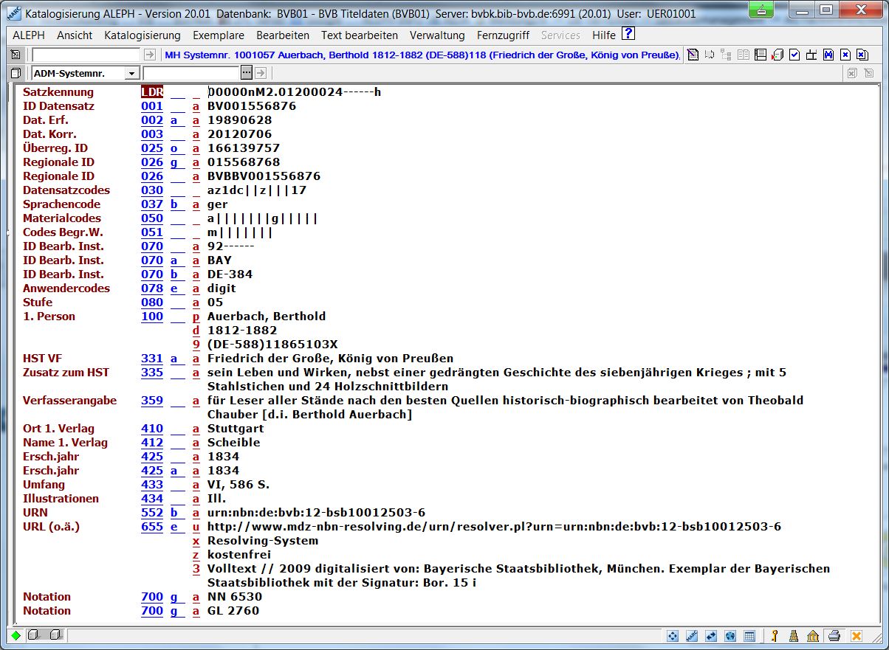Click the blue question mark help icon
889x650 pixels.
coord(628,34)
